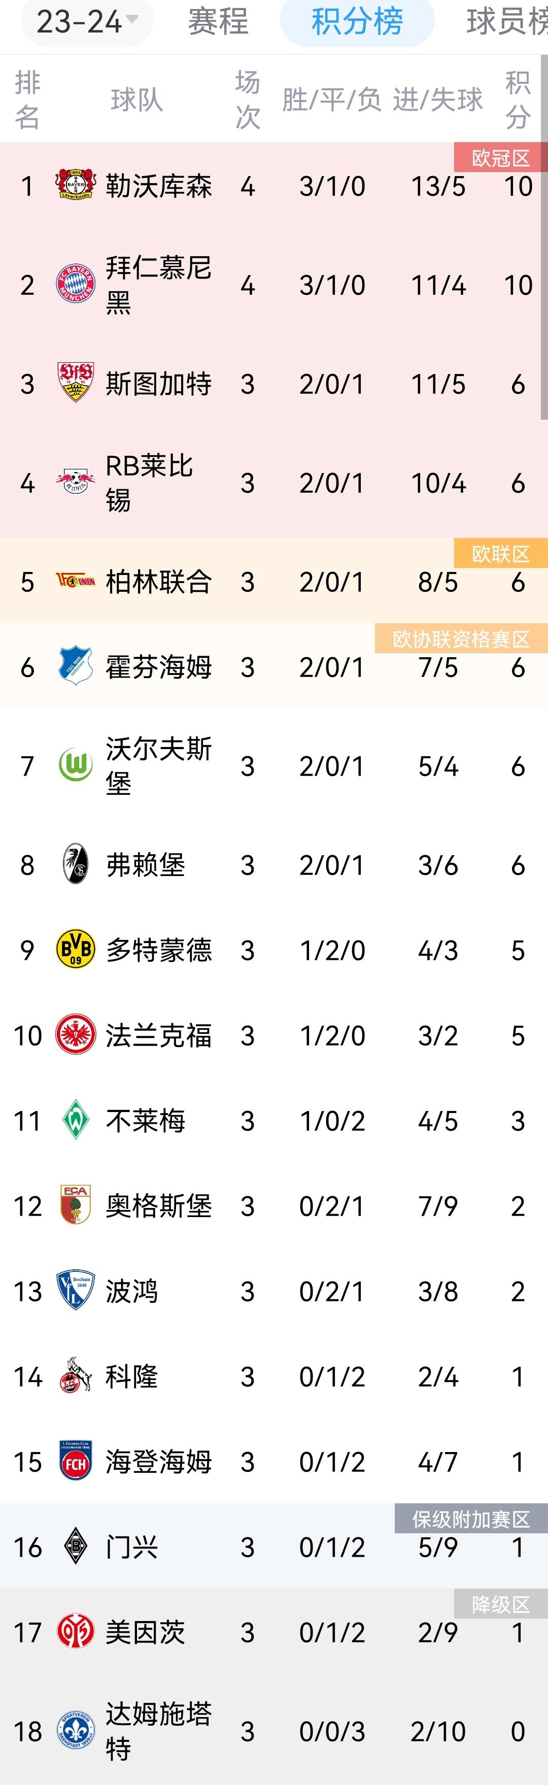Click the Union Berlin logo
This screenshot has width=548, height=1785.
[76, 581]
